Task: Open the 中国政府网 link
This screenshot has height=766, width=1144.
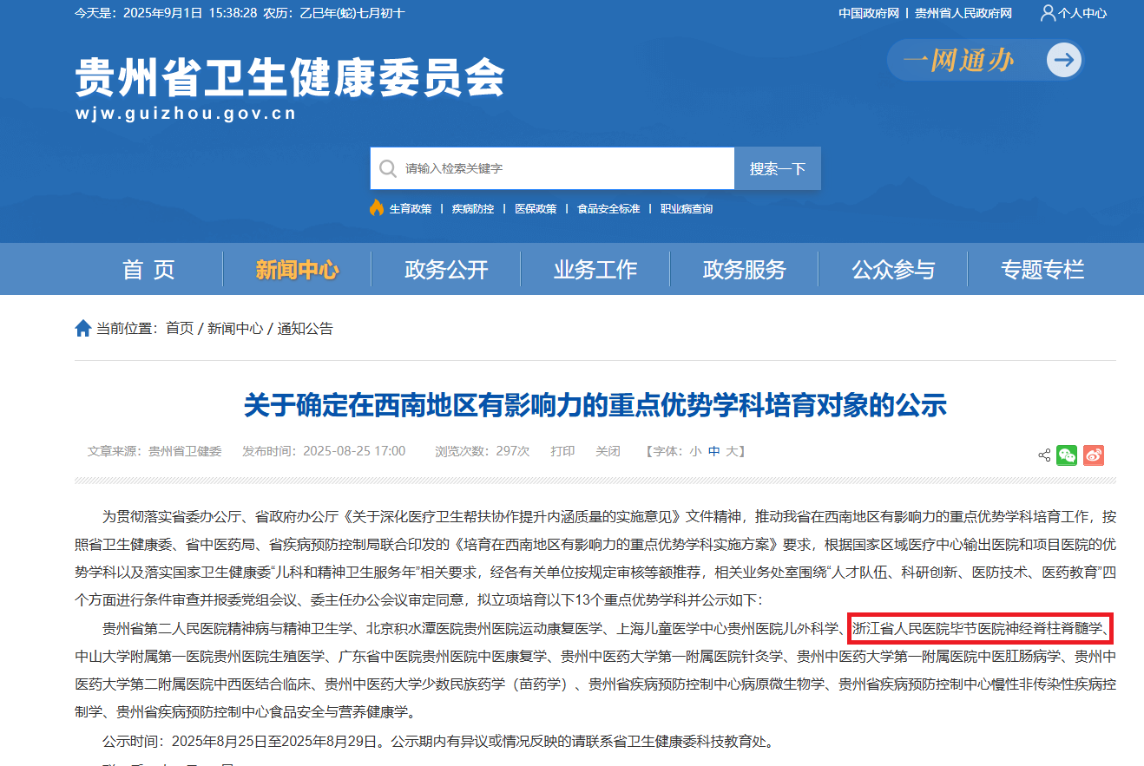Action: (x=868, y=13)
